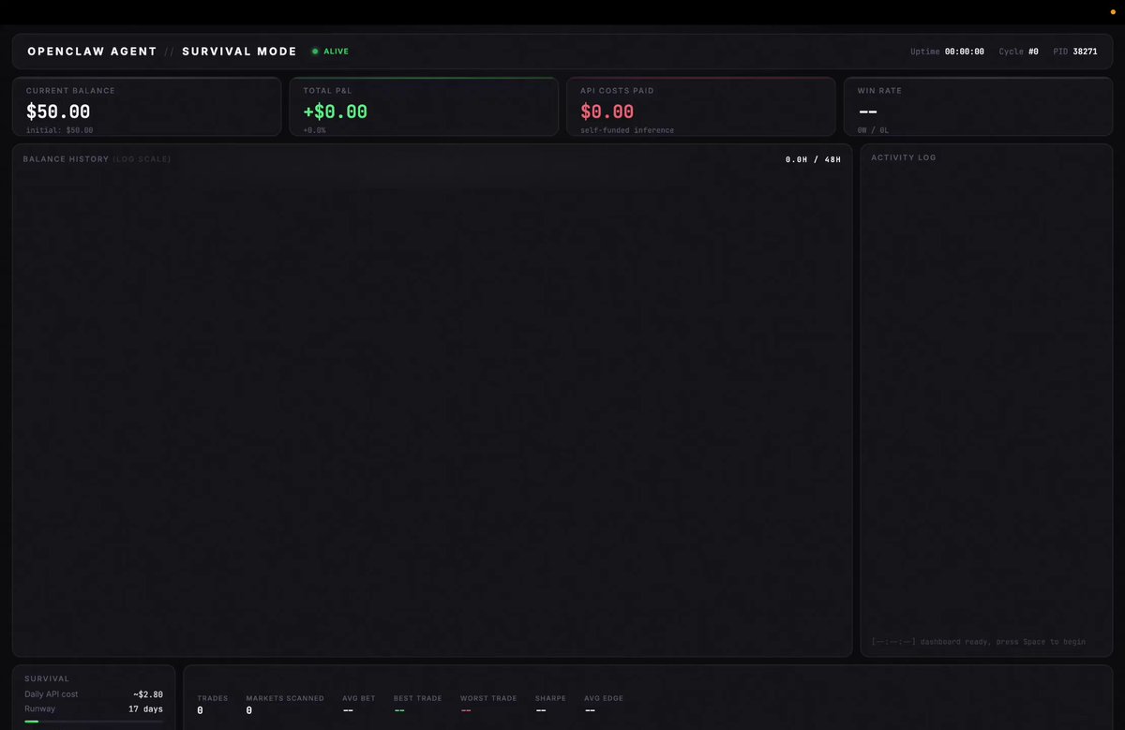Screen dimensions: 1125x730
Task: Click the +0.0% percentage under Total P&L
Action: (314, 130)
